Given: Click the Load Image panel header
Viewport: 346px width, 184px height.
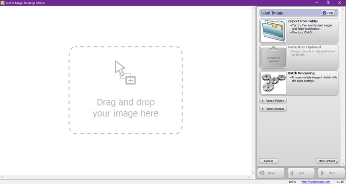Looking at the screenshot, I should click(x=299, y=13).
